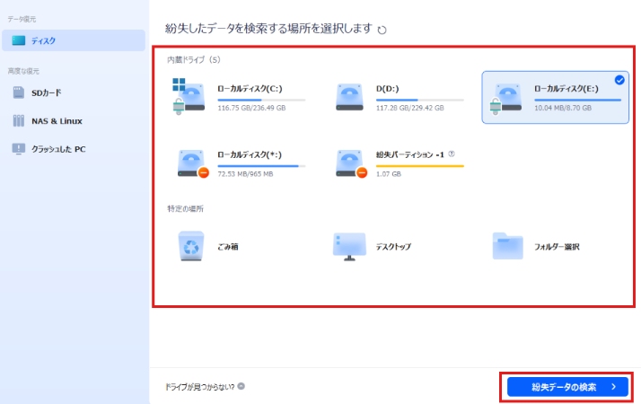Viewport: 641px width, 404px height.
Task: Click 紛失データの検索 button
Action: click(x=567, y=387)
